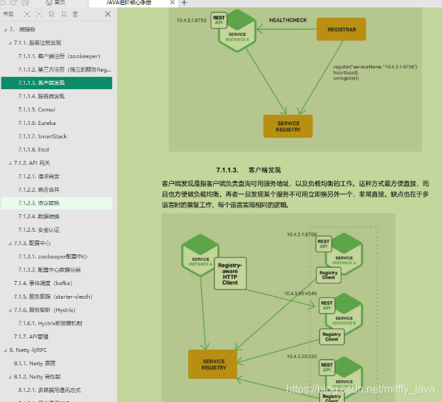Image resolution: width=442 pixels, height=402 pixels.
Task: Collapse the 7.1.3. 配置中心 node arrow
Action: click(10, 243)
